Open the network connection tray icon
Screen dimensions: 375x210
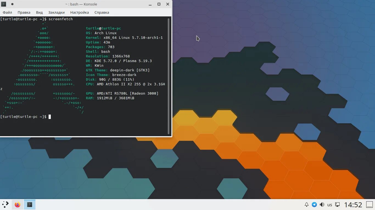point(337,205)
